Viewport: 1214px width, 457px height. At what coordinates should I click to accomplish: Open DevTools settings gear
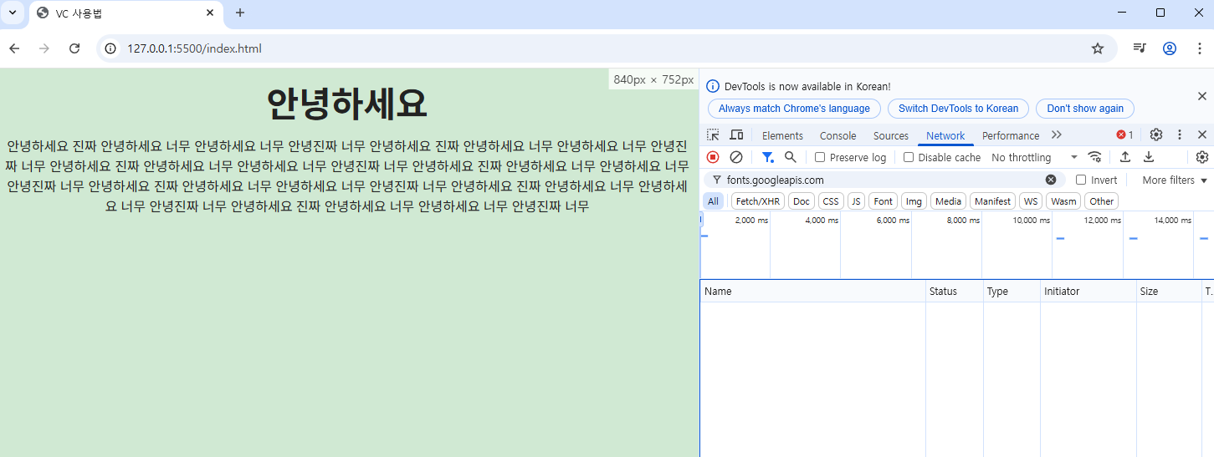[1156, 135]
